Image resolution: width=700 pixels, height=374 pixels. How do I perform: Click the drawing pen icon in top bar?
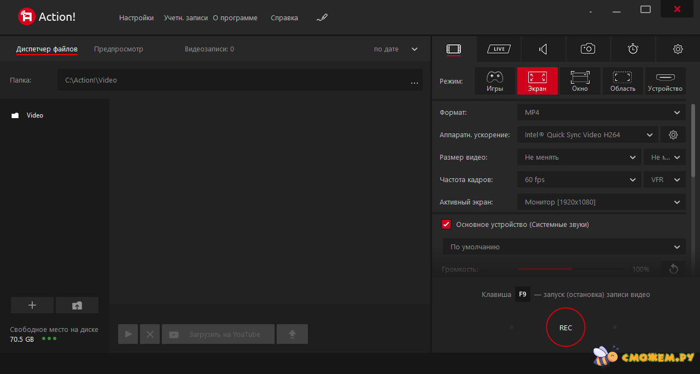coord(322,18)
